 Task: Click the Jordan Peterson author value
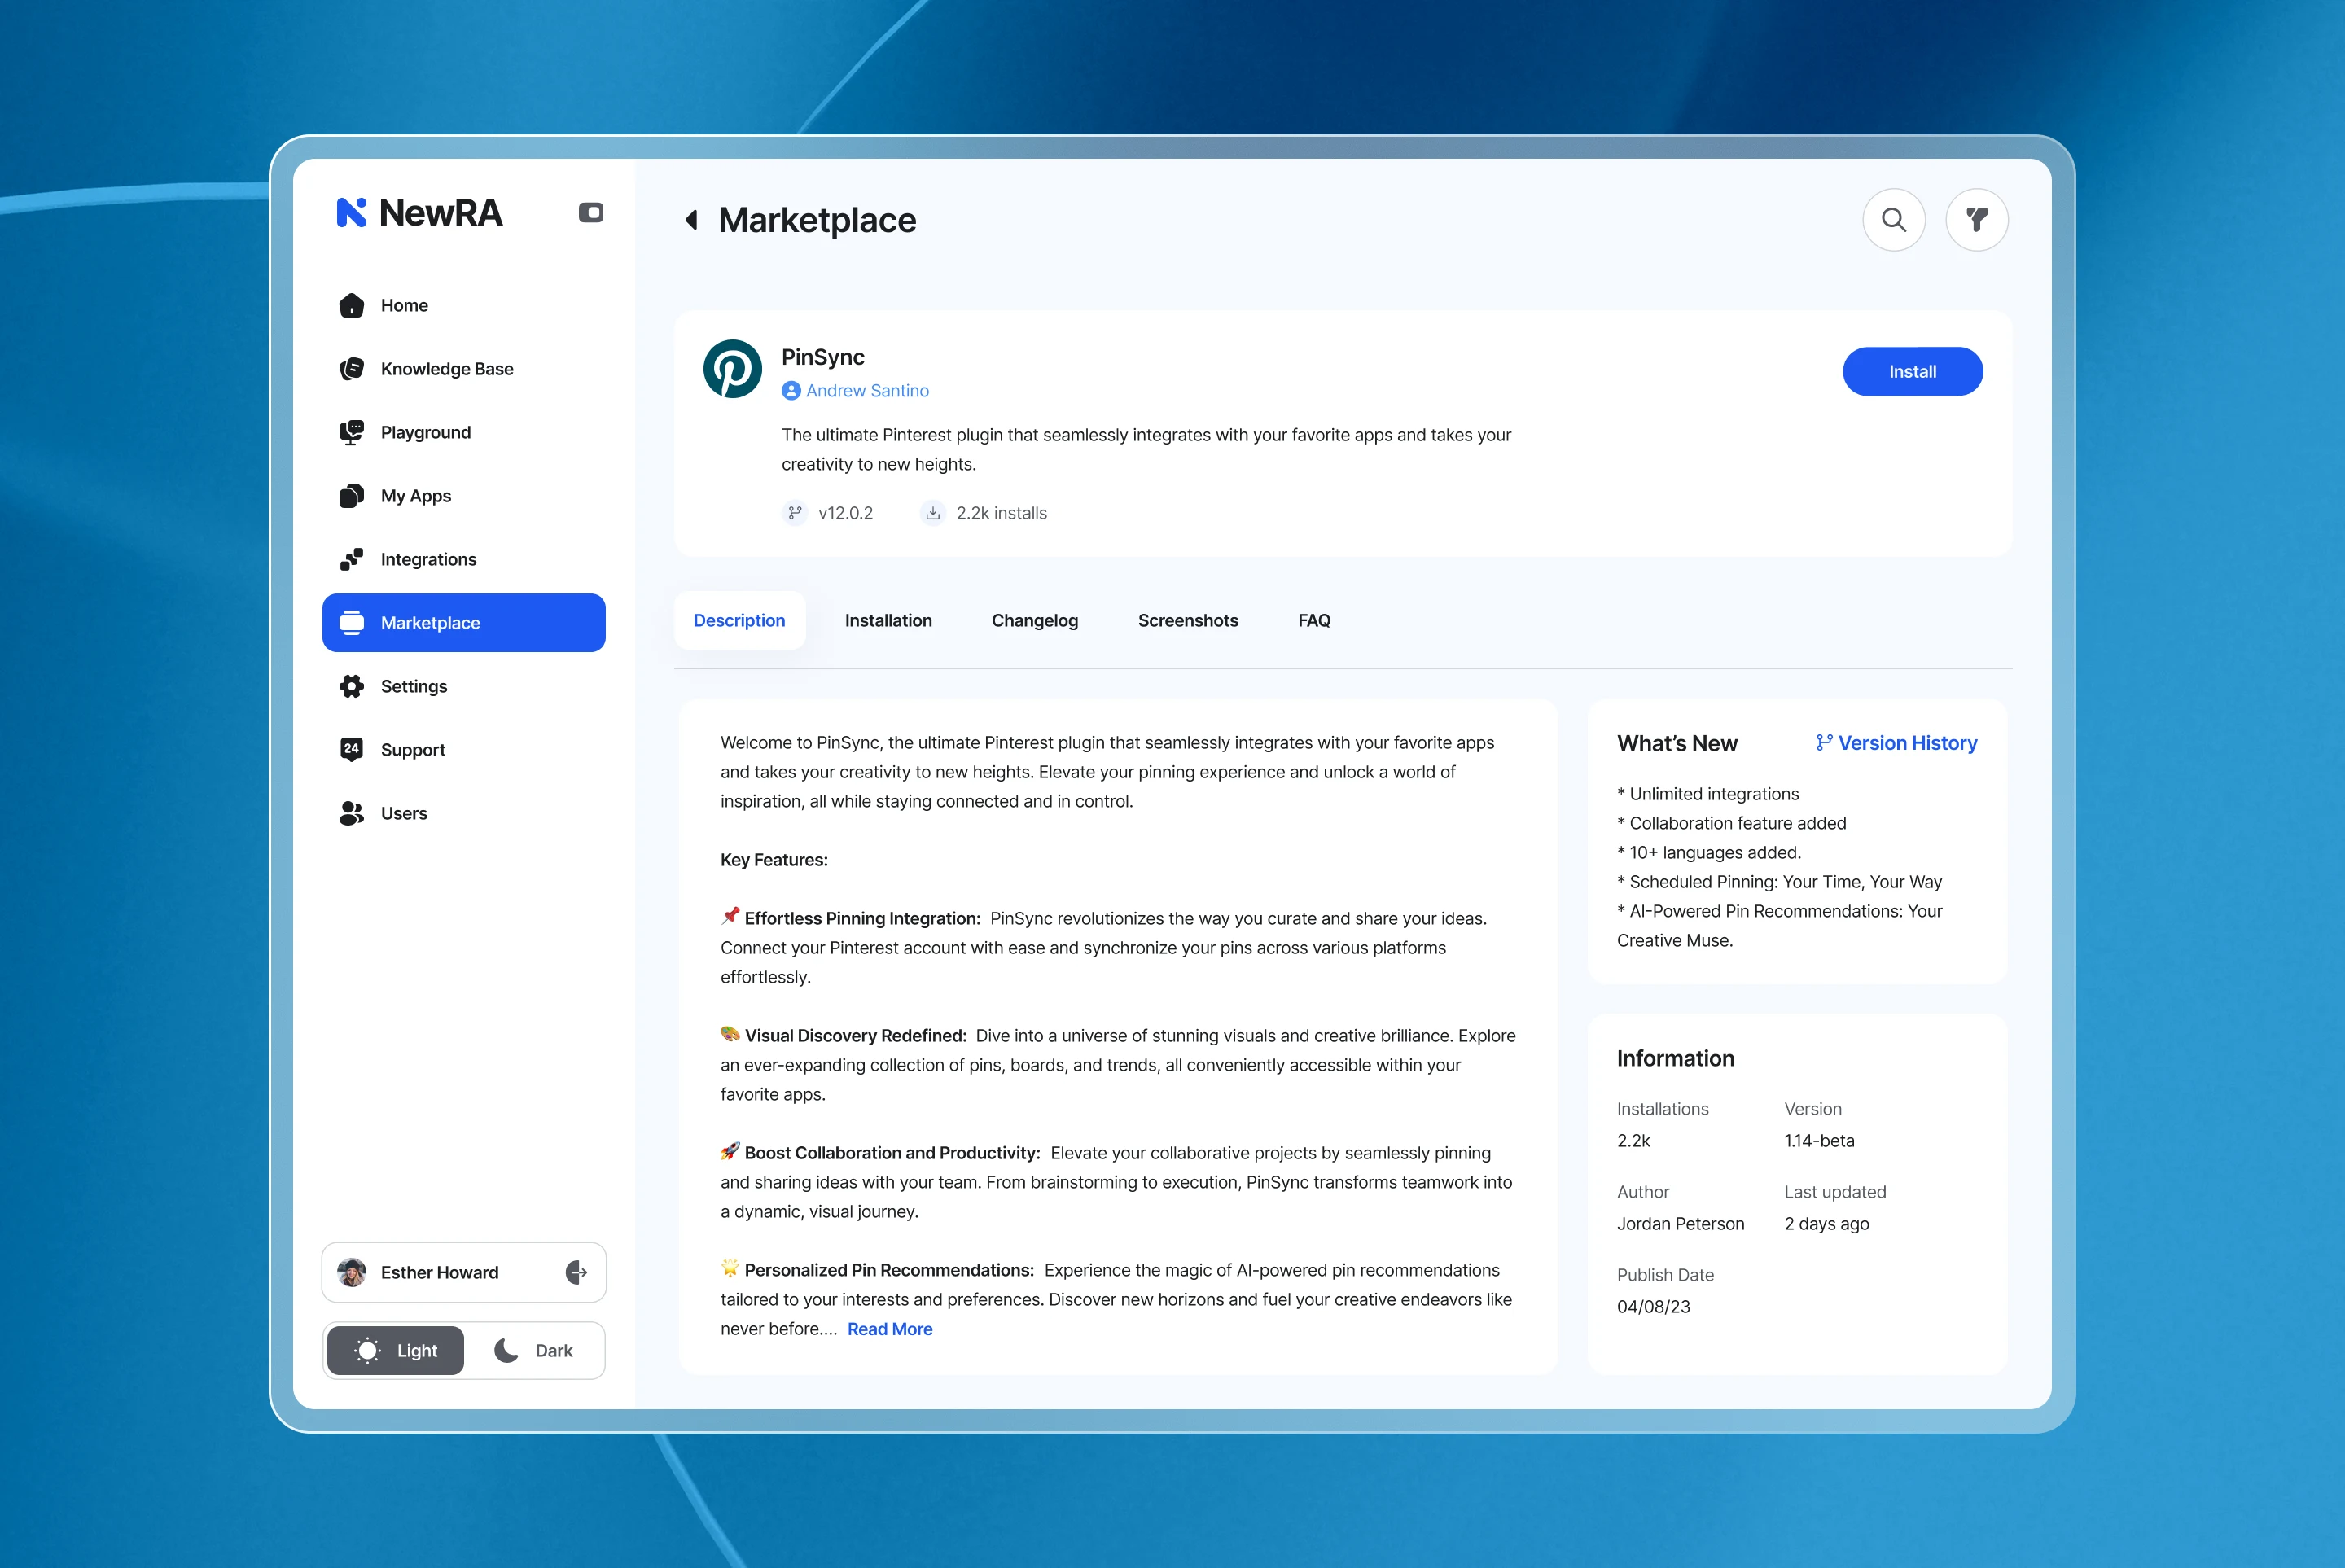coord(1680,1224)
